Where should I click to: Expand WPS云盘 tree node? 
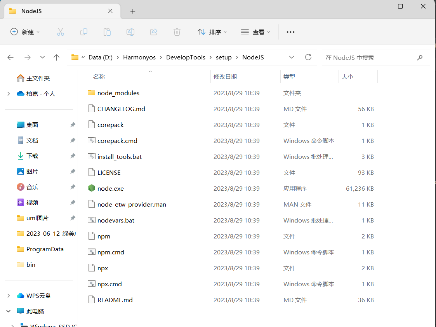pos(9,296)
